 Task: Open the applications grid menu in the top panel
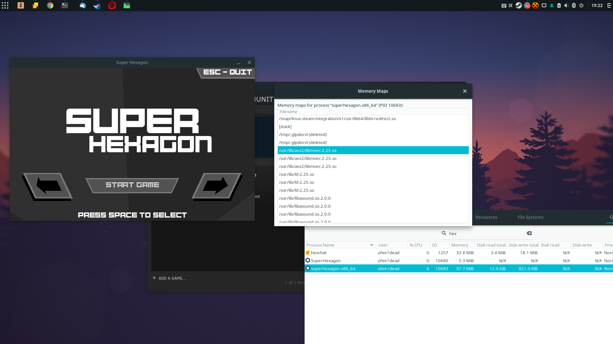coord(5,5)
